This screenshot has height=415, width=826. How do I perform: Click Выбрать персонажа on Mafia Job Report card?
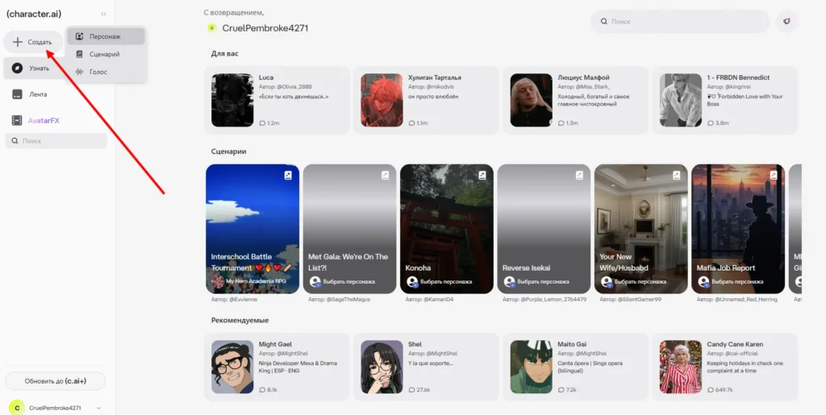tap(731, 282)
